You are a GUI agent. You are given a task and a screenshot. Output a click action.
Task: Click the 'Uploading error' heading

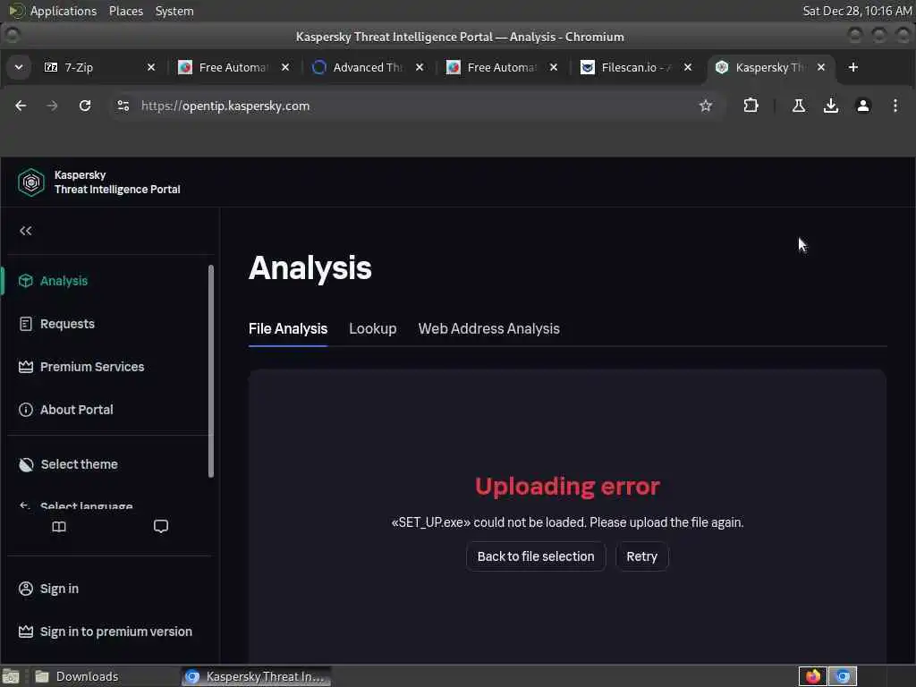(x=567, y=486)
